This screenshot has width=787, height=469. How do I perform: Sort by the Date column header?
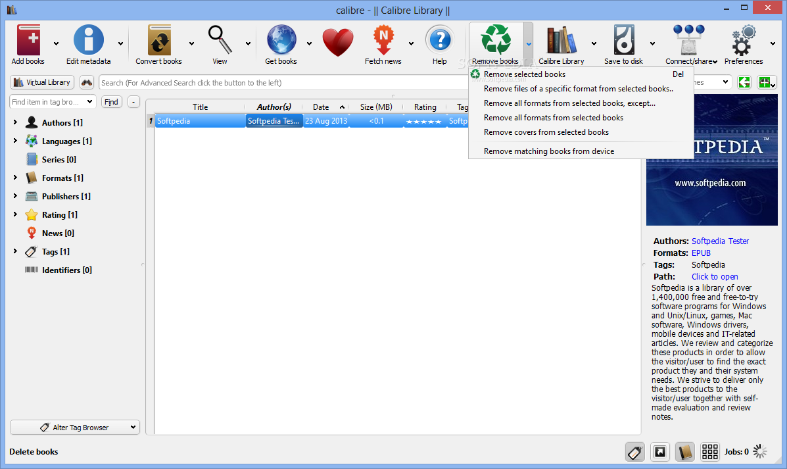[x=325, y=107]
